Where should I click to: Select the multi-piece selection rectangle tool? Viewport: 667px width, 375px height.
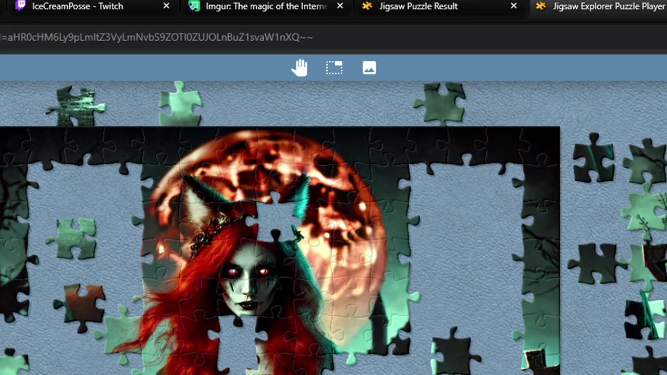[x=334, y=68]
